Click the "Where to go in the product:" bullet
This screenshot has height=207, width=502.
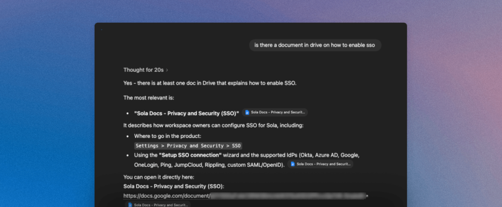click(x=168, y=136)
